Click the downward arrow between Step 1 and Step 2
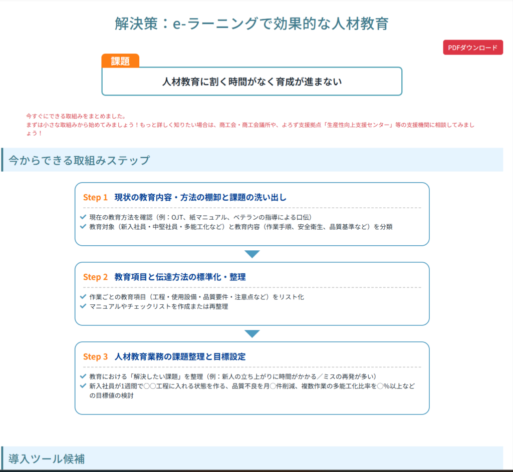Screen dimensions: 513x472 tap(252, 254)
